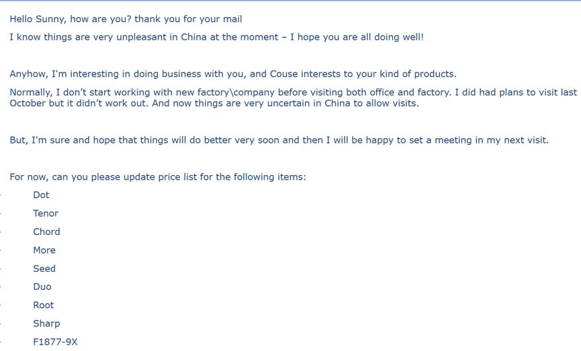
Task: Click the sentence starting 'But, I'm sure'
Action: [279, 140]
